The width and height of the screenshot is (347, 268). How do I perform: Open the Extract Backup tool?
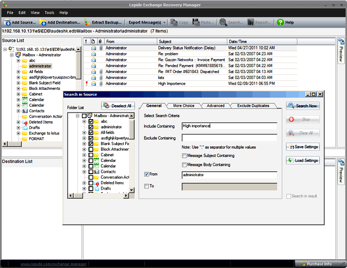point(103,22)
